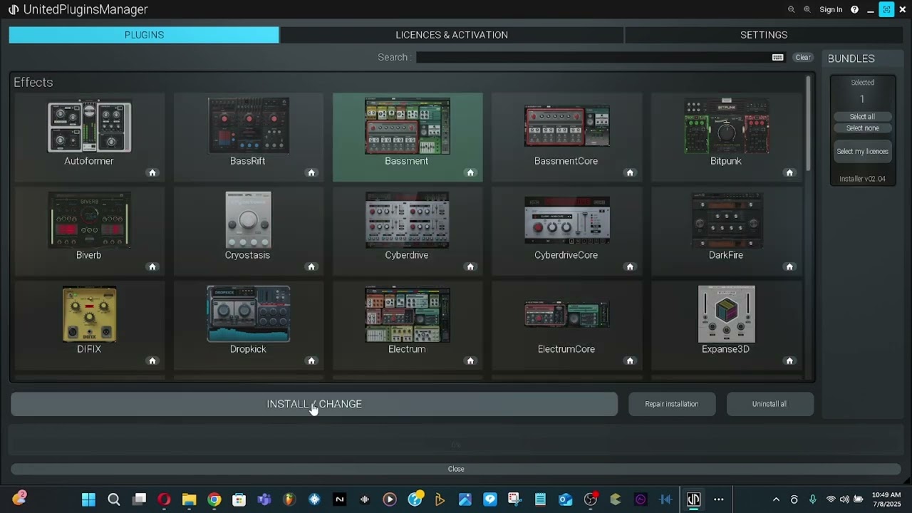Select the BassRift plugin thumbnail
The width and height of the screenshot is (912, 513).
pyautogui.click(x=248, y=125)
